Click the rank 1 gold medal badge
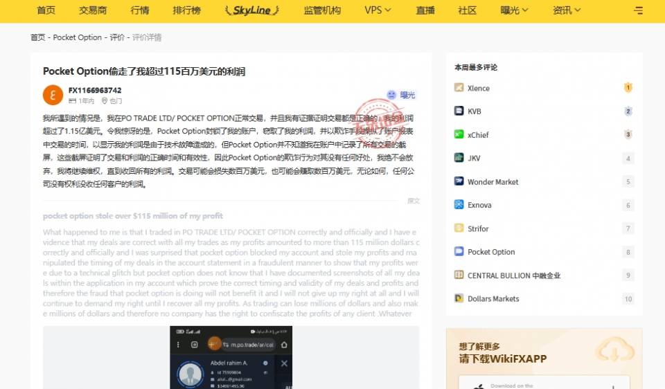 pos(628,88)
